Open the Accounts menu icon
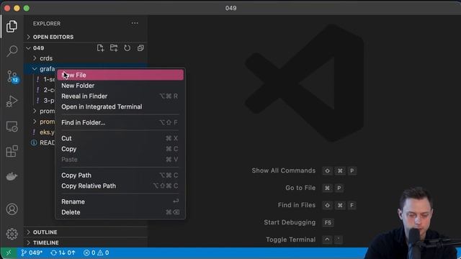This screenshot has width=461, height=259. tap(12, 209)
